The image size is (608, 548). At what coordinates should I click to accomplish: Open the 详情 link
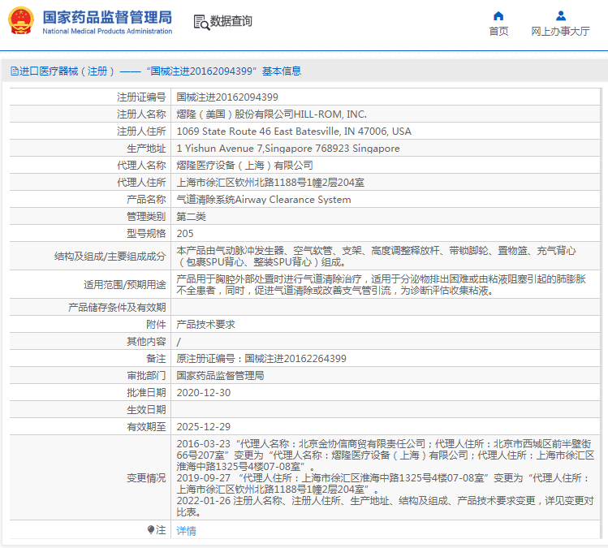click(186, 531)
